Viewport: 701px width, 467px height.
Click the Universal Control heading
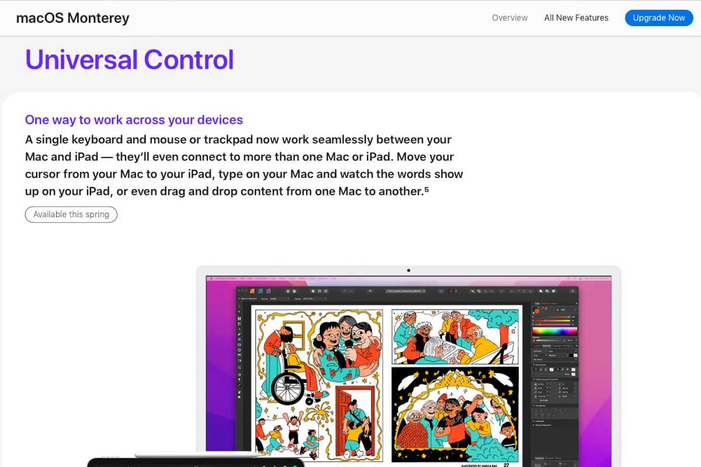coord(129,60)
